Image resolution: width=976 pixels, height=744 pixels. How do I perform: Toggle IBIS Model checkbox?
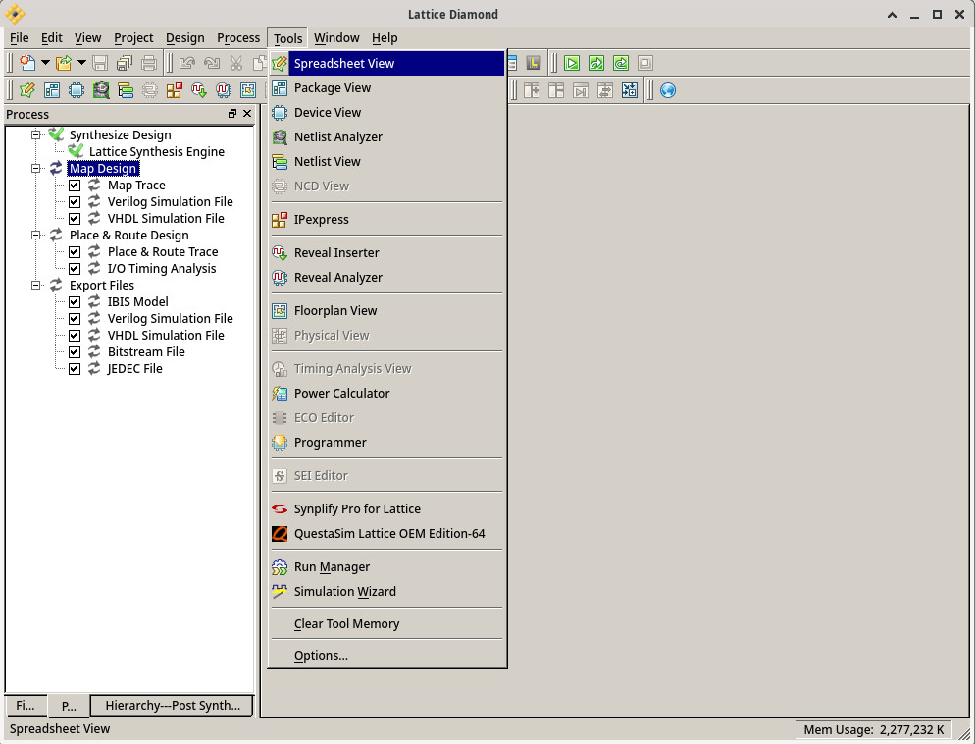[x=75, y=302]
